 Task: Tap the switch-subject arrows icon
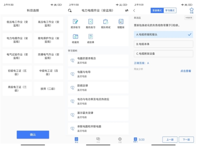127,10
